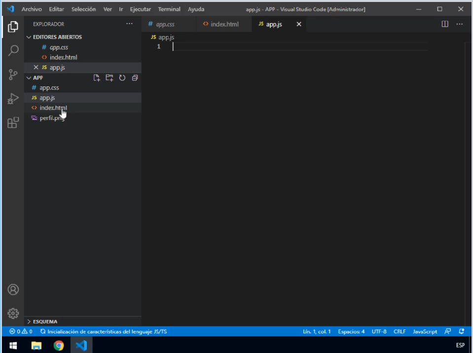Click the New Folder icon in APP header
The image size is (473, 353).
pyautogui.click(x=109, y=78)
